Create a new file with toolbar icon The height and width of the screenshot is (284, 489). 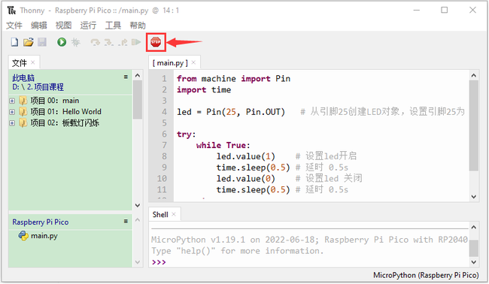coord(14,42)
